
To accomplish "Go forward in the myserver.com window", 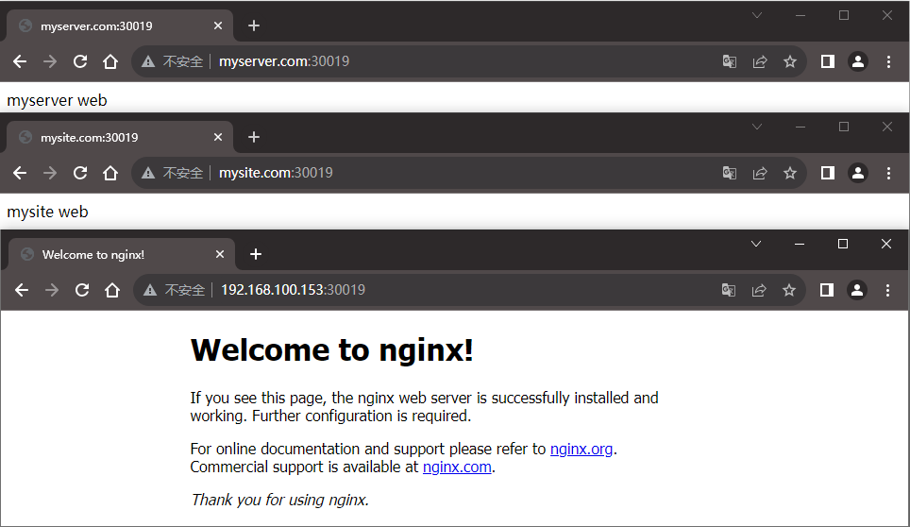I will coord(50,61).
